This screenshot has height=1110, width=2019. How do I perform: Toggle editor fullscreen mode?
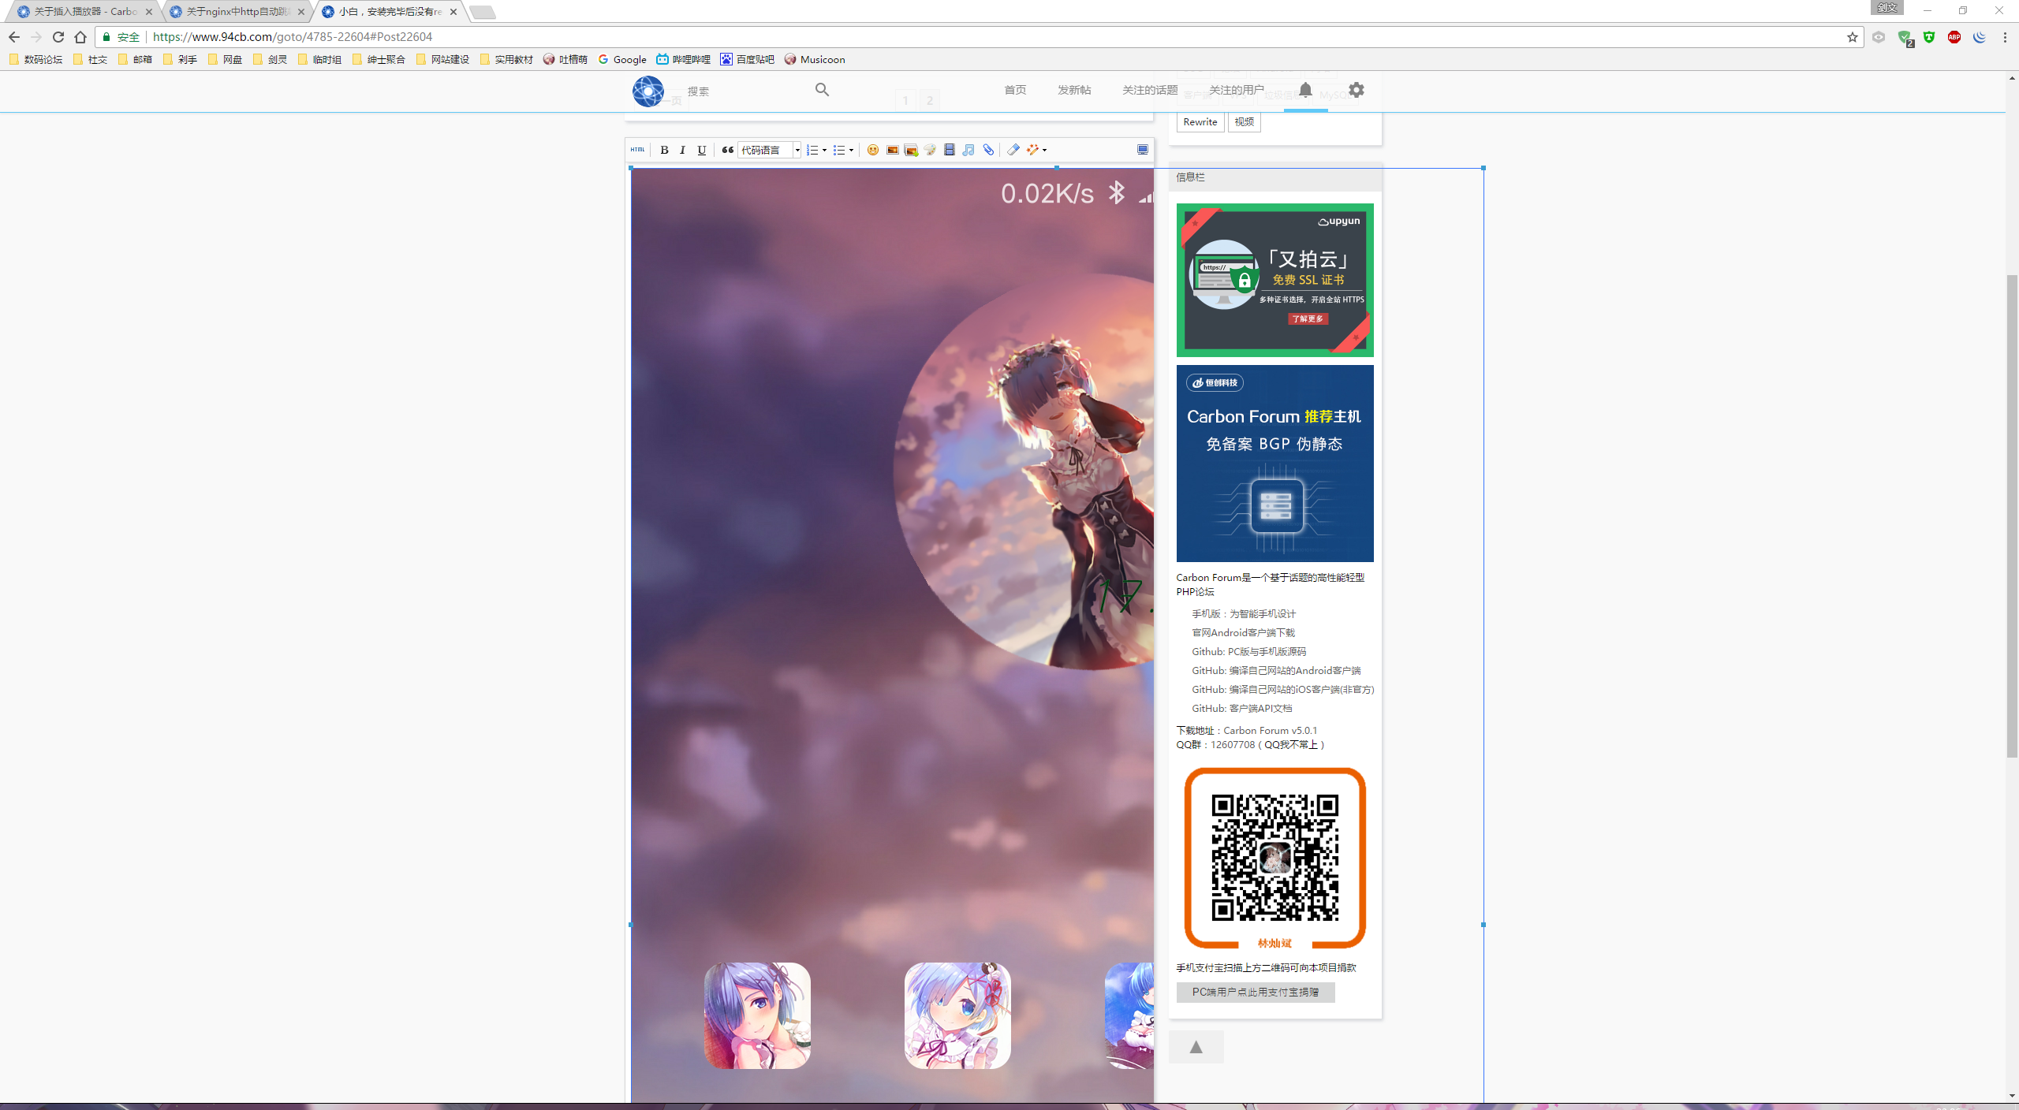click(x=1142, y=150)
